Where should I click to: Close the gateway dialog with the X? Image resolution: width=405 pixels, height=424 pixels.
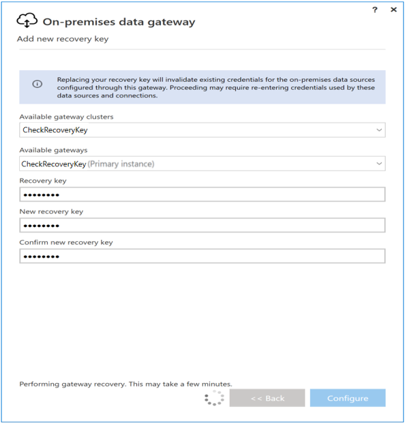[393, 10]
